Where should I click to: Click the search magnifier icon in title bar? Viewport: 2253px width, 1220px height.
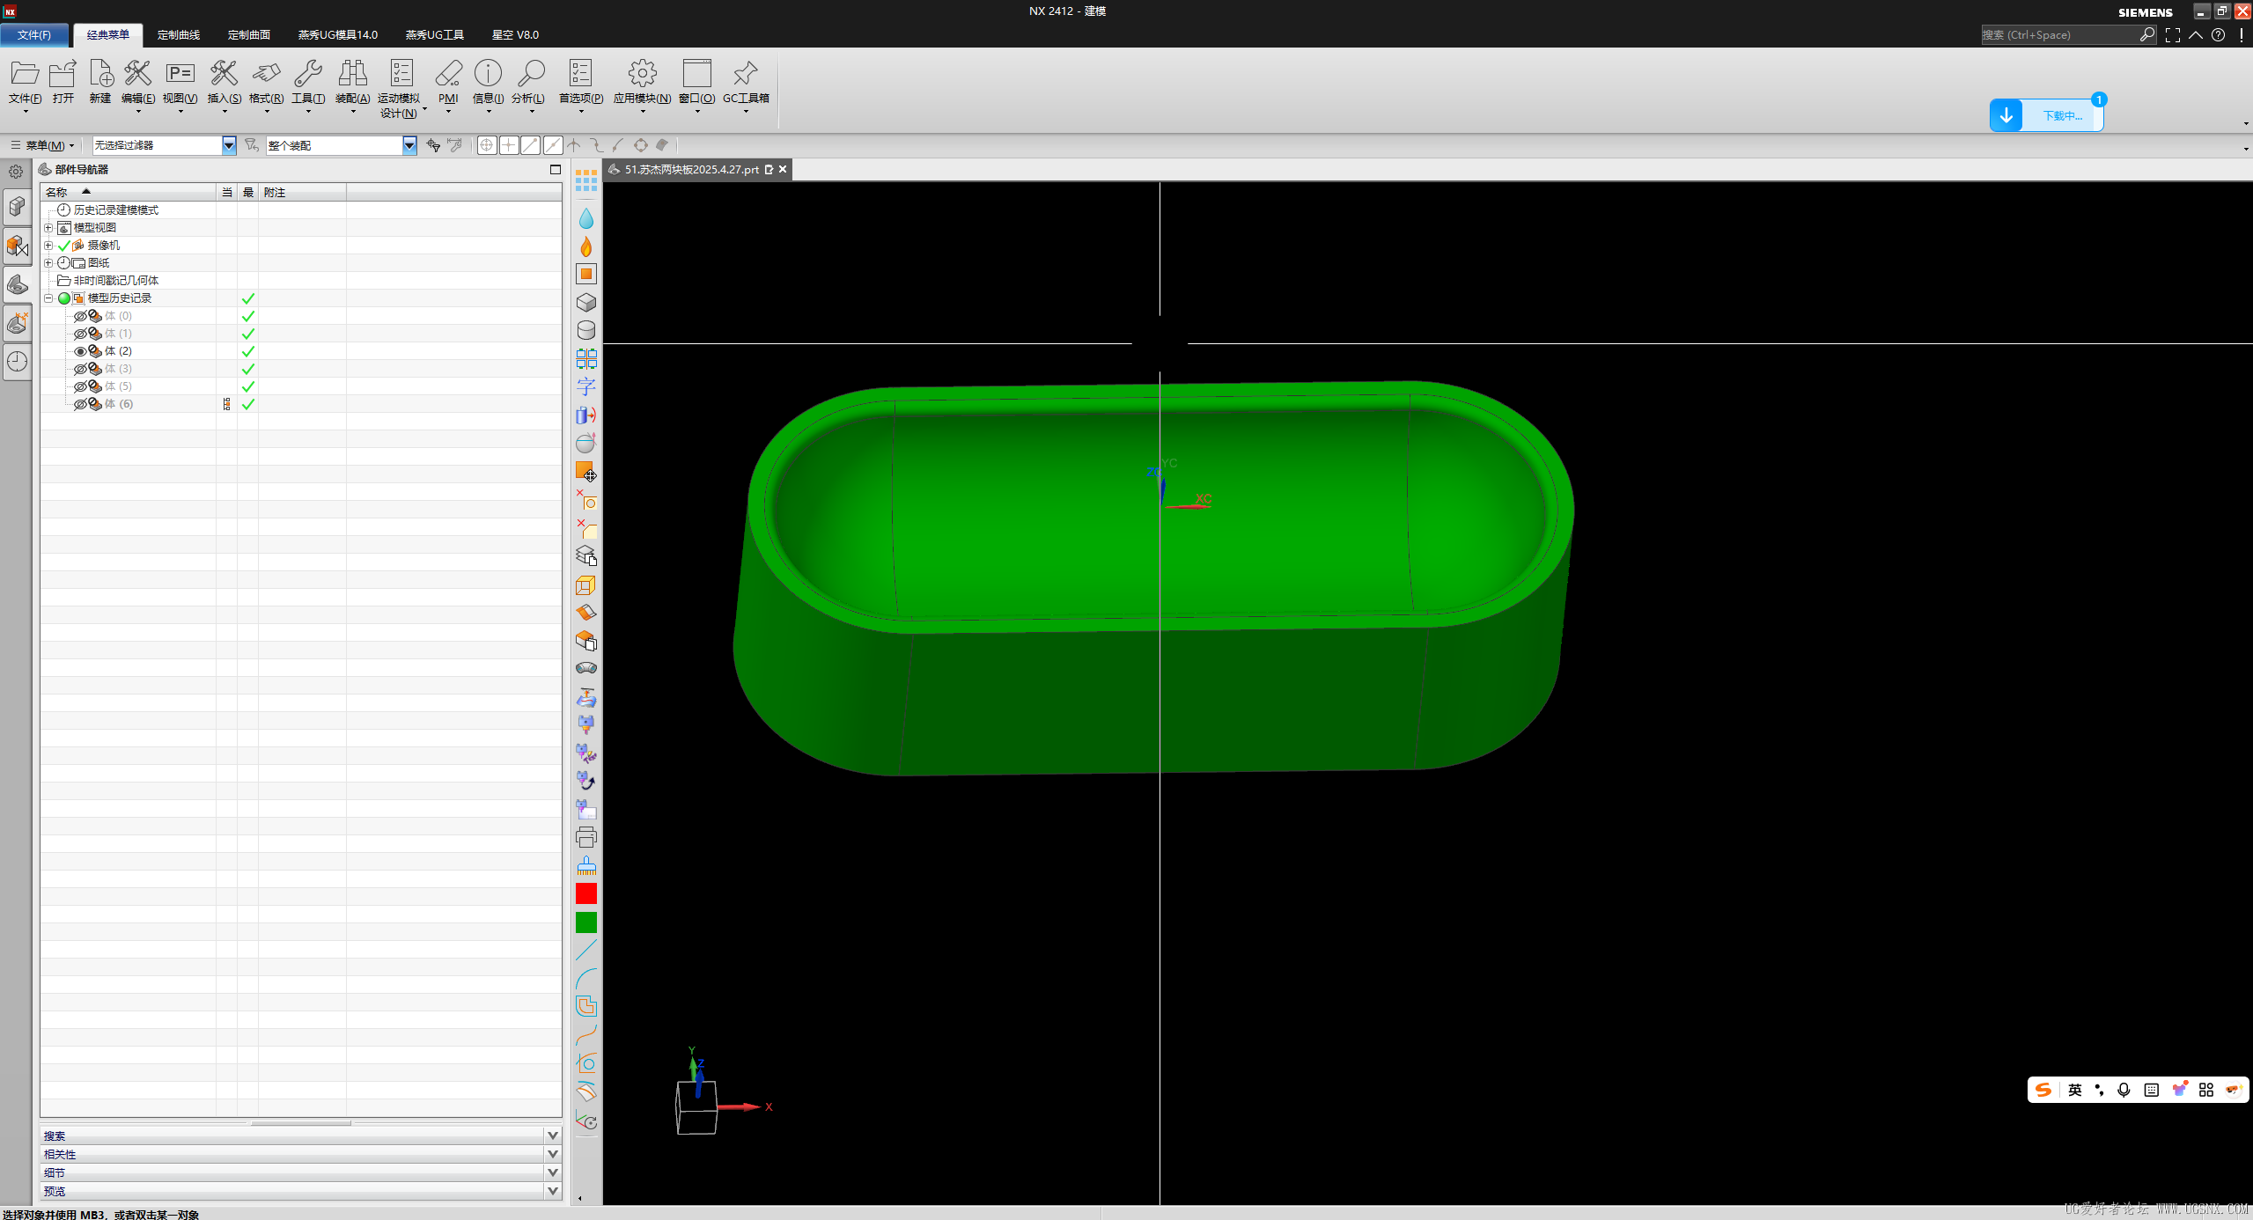tap(2147, 34)
